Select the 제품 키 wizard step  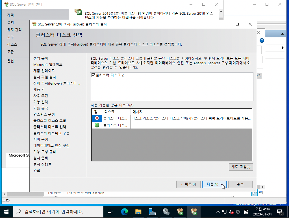click(39, 89)
